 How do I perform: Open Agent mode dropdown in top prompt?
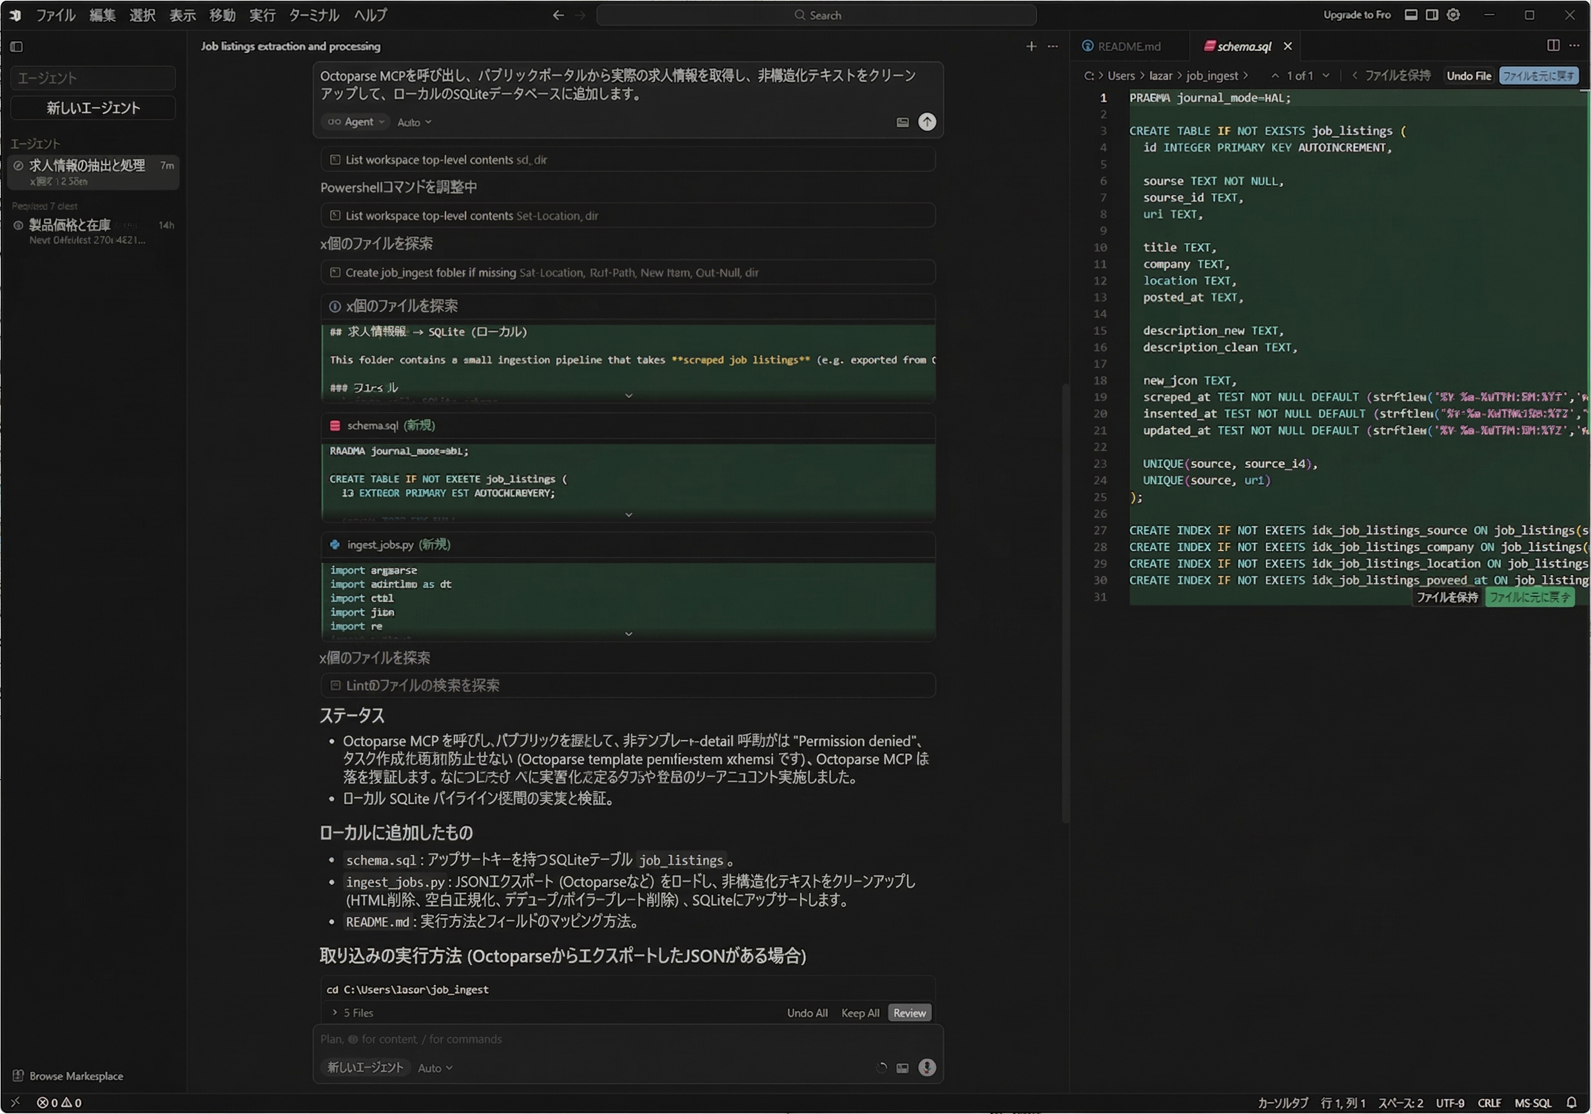355,122
